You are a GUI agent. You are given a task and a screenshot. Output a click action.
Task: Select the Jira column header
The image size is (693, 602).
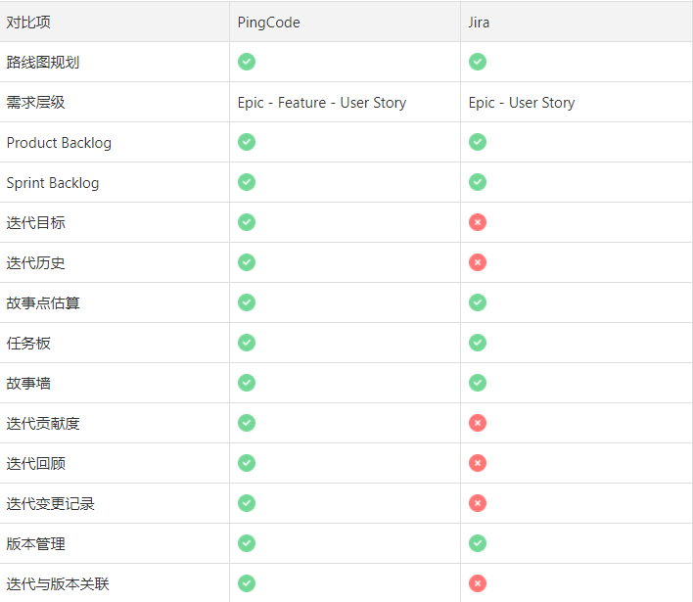pyautogui.click(x=577, y=23)
